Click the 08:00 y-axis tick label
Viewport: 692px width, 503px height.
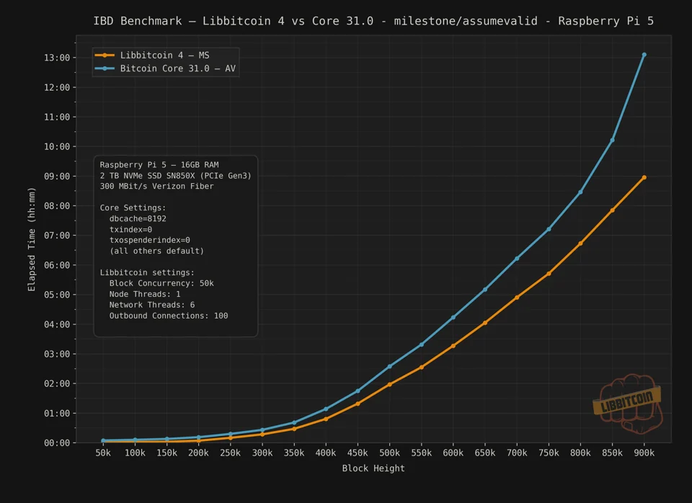tap(57, 205)
